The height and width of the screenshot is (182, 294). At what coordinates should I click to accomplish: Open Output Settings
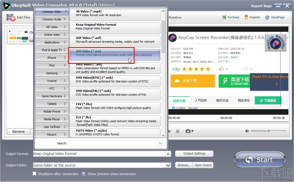[x=194, y=153]
